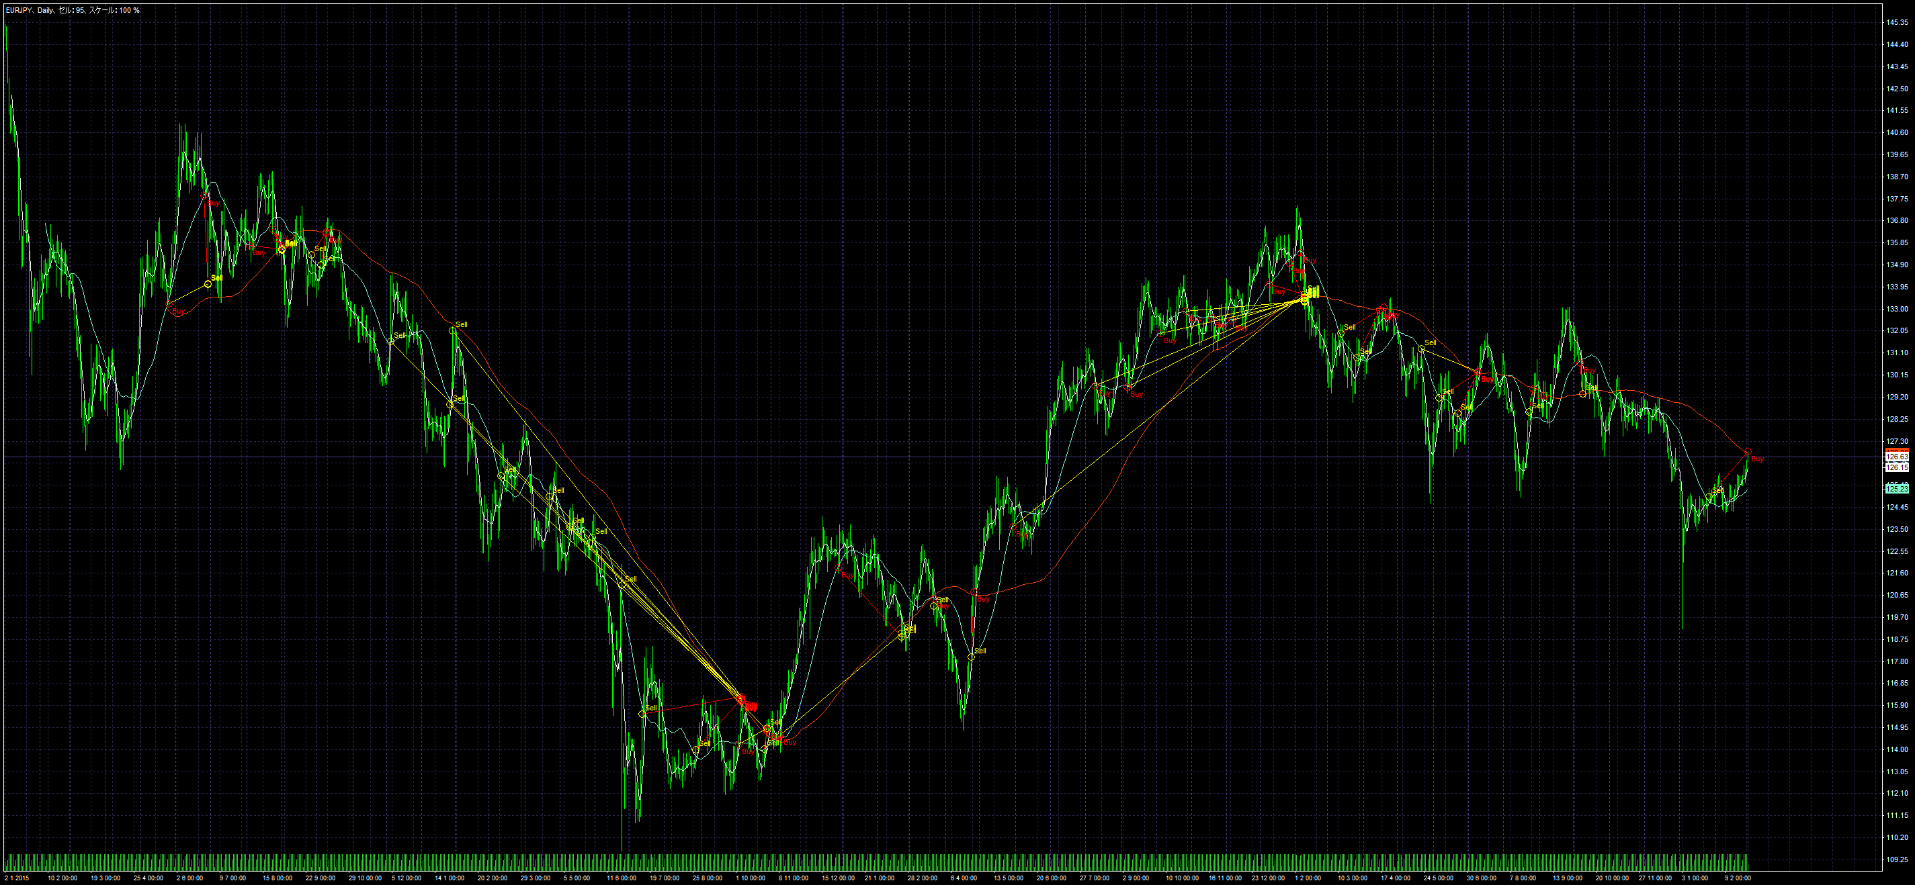1915x885 pixels.
Task: Click the 114.00 price axis label
Action: click(1896, 750)
